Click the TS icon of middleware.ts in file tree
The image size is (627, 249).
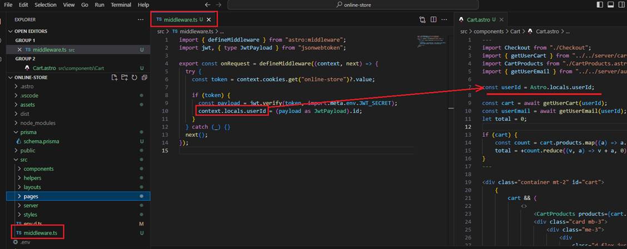18,232
